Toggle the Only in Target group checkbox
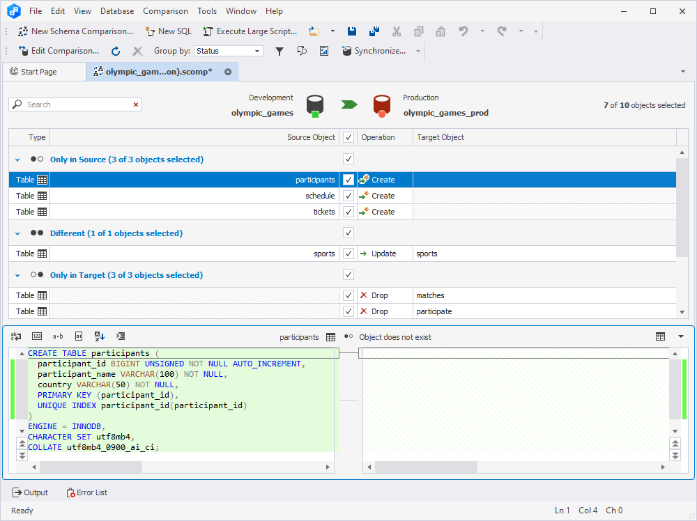 pos(348,274)
